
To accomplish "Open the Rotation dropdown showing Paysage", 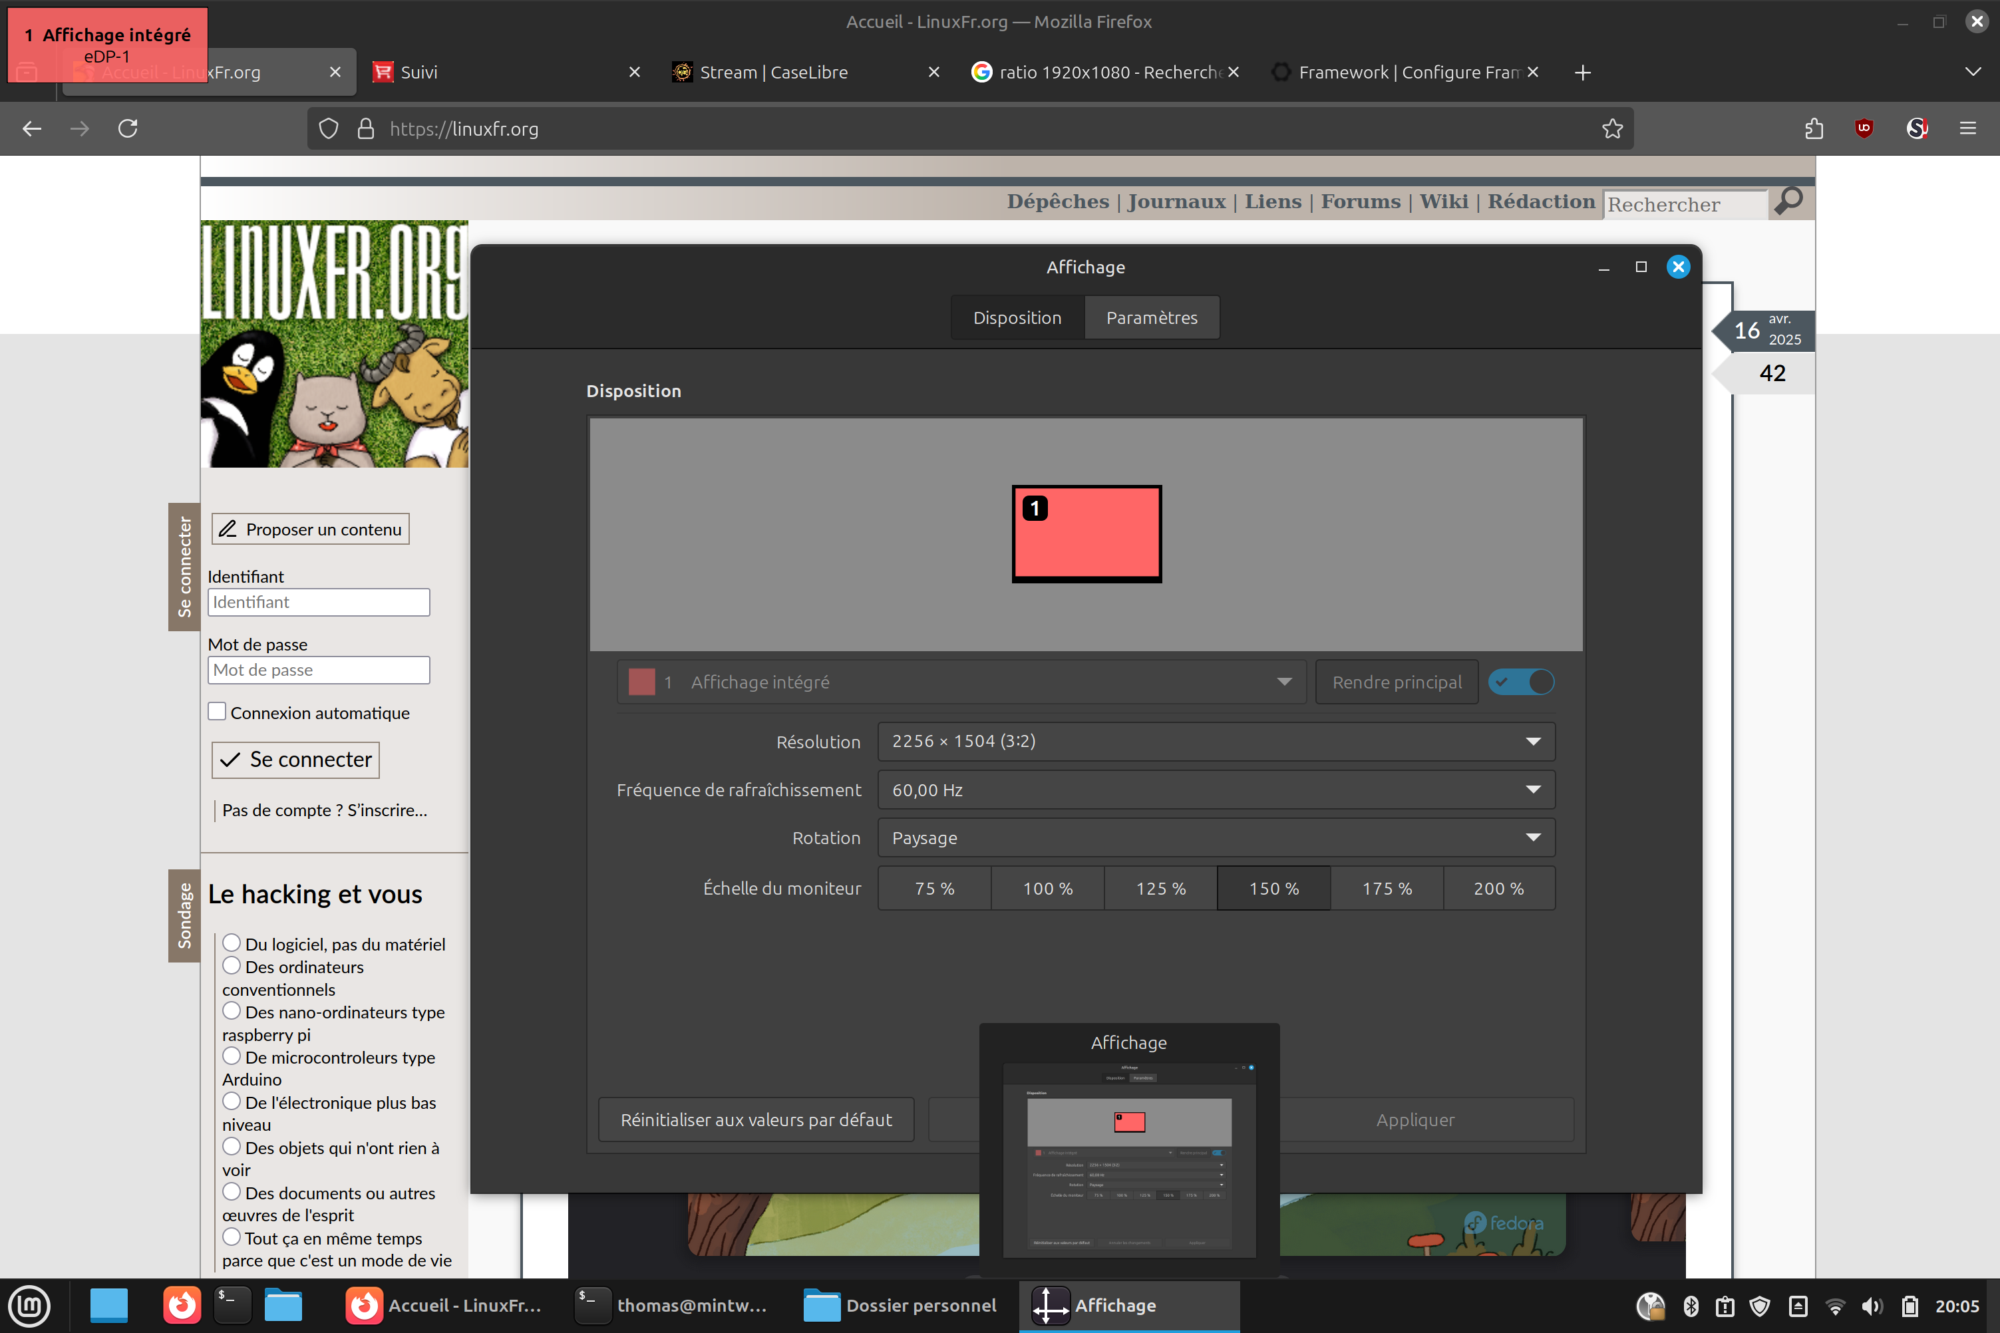I will 1216,837.
